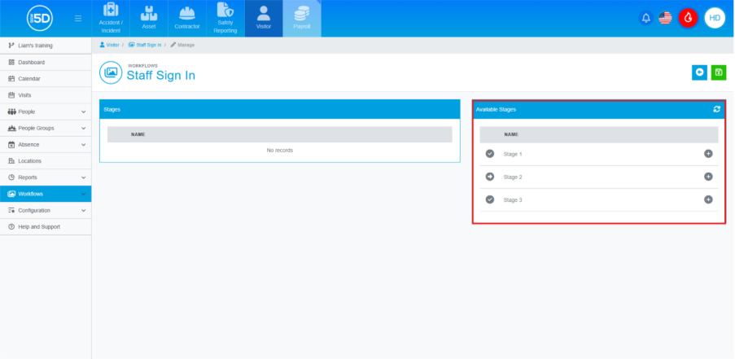735x359 pixels.
Task: Add Stage 1 with its plus icon
Action: [x=708, y=154]
